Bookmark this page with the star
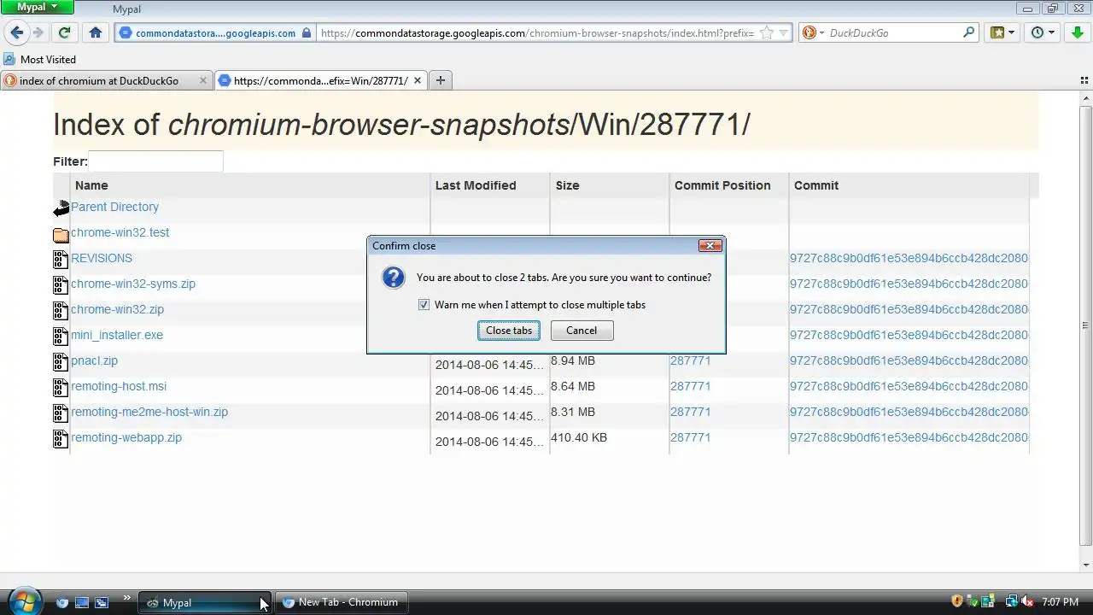The image size is (1093, 615). coord(767,32)
